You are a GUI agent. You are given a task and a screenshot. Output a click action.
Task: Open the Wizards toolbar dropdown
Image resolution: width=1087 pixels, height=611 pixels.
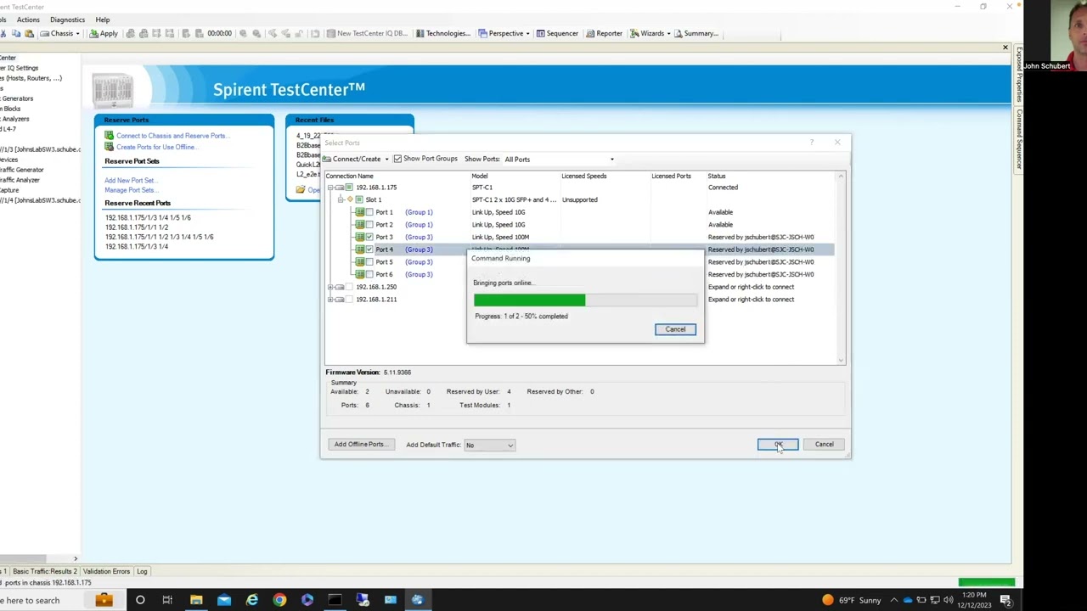click(x=649, y=34)
